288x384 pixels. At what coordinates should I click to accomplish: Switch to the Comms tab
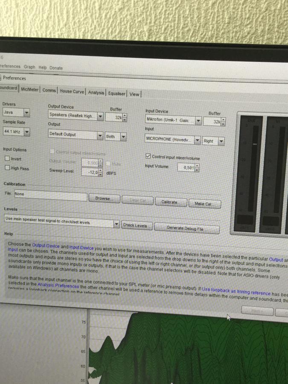point(49,90)
